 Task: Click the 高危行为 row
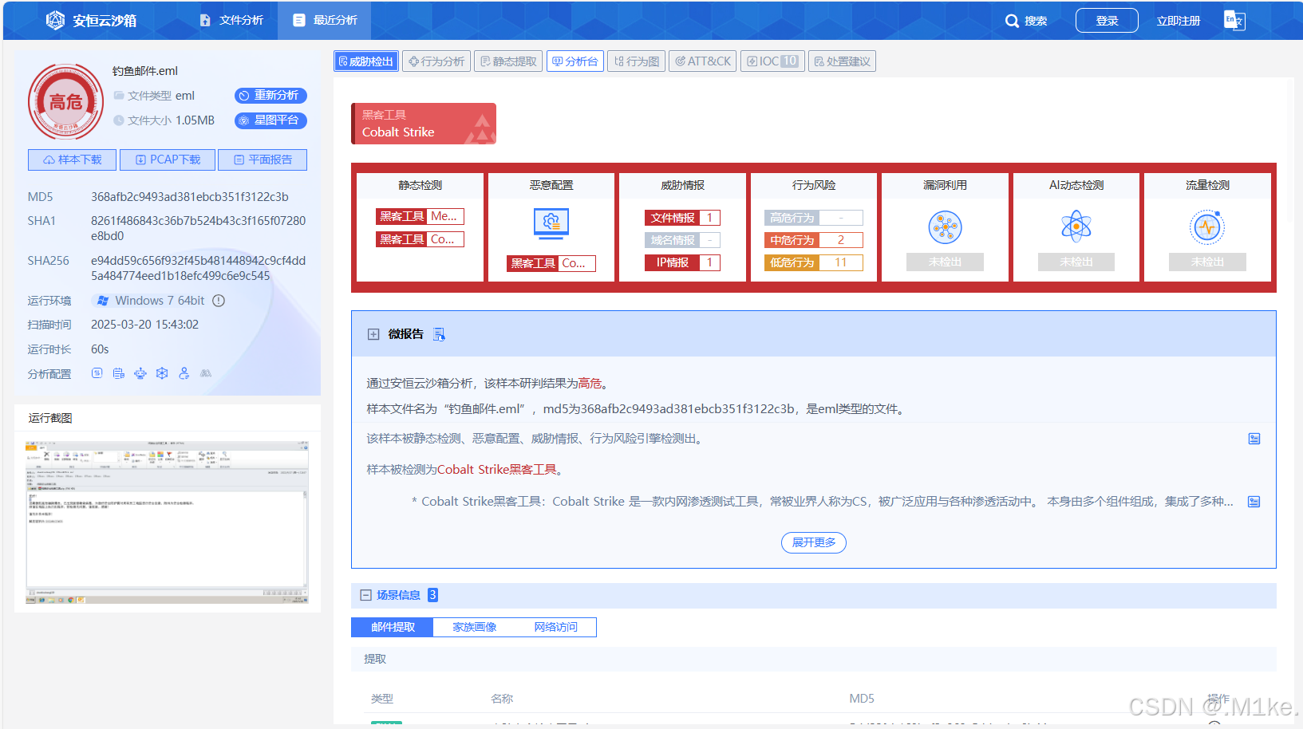[x=814, y=218]
